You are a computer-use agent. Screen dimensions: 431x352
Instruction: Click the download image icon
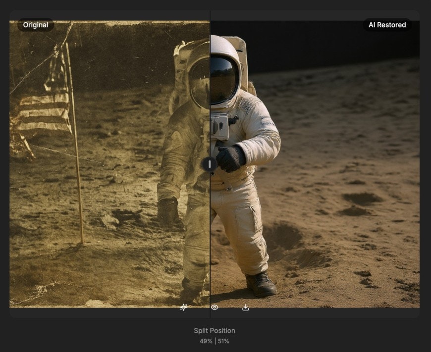[245, 307]
